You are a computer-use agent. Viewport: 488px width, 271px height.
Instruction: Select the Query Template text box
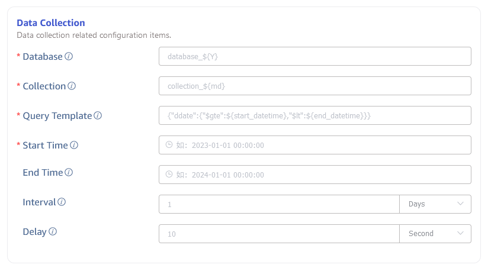click(x=314, y=115)
